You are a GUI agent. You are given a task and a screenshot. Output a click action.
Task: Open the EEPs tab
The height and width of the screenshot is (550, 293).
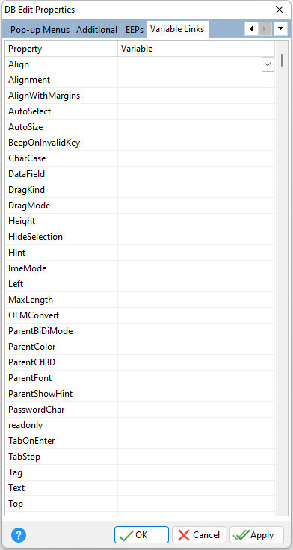[x=135, y=30]
